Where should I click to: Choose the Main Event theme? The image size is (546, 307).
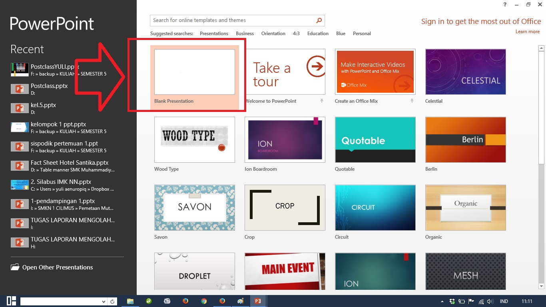[285, 271]
